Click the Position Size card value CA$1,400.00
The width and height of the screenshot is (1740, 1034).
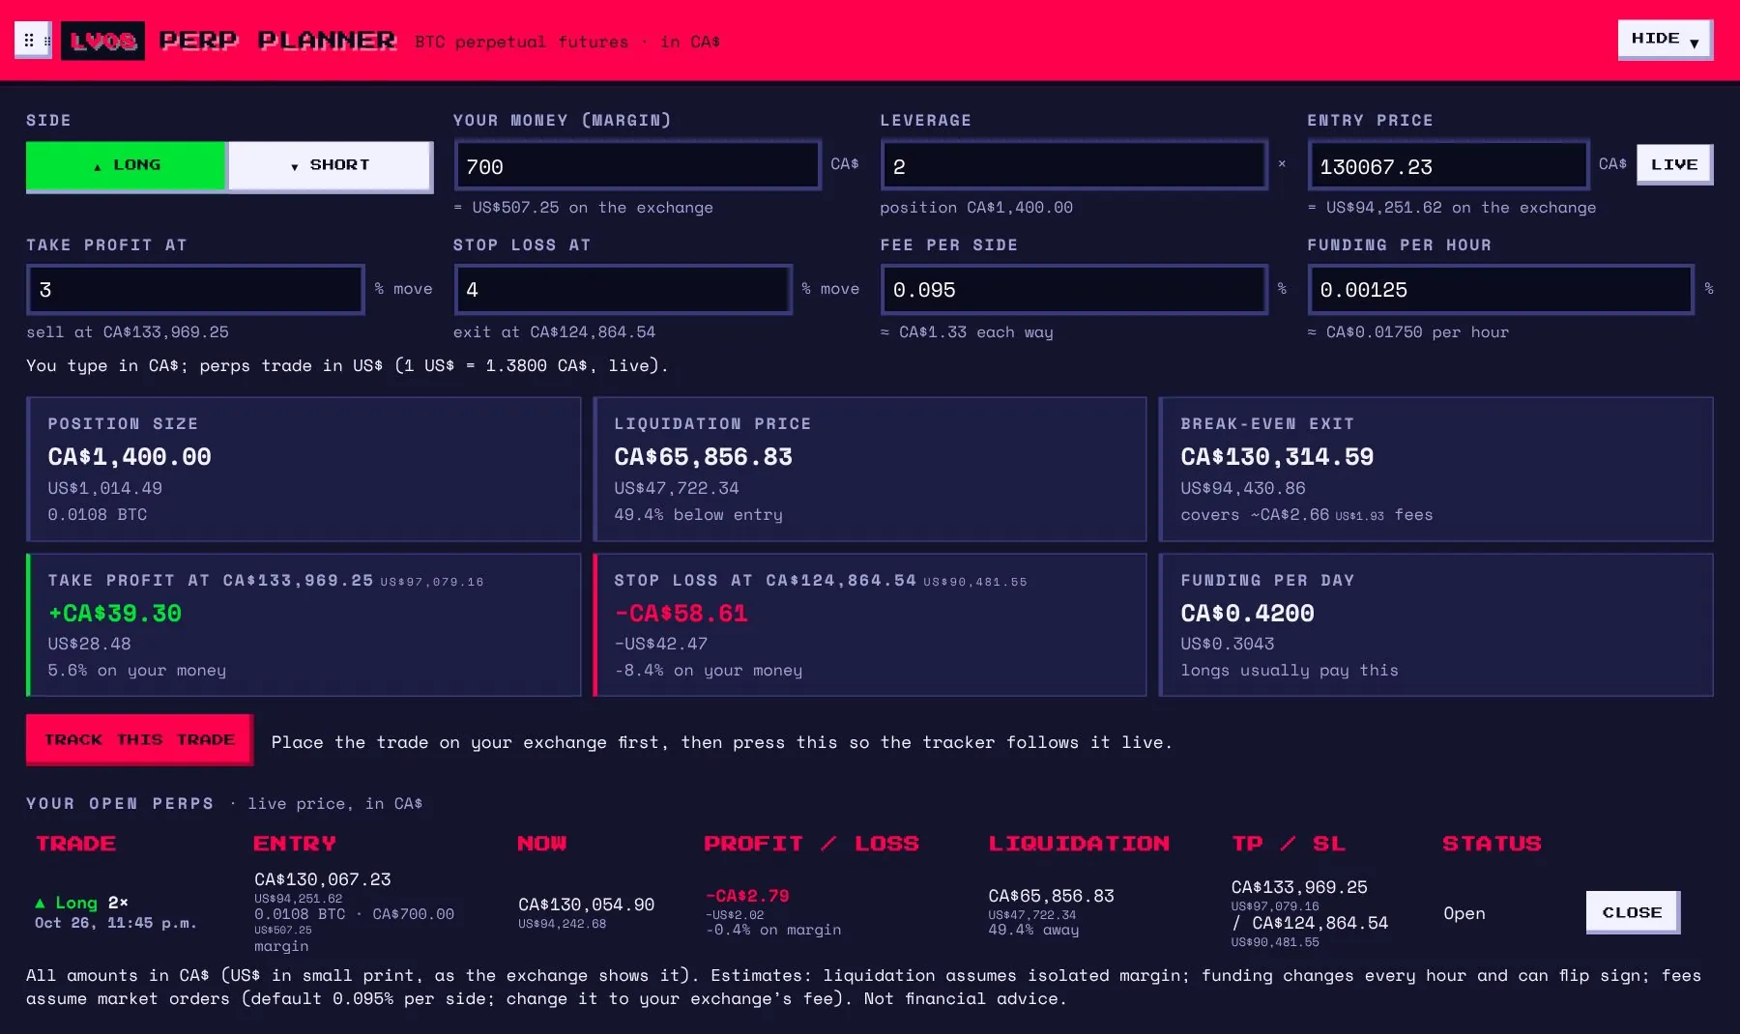point(130,456)
